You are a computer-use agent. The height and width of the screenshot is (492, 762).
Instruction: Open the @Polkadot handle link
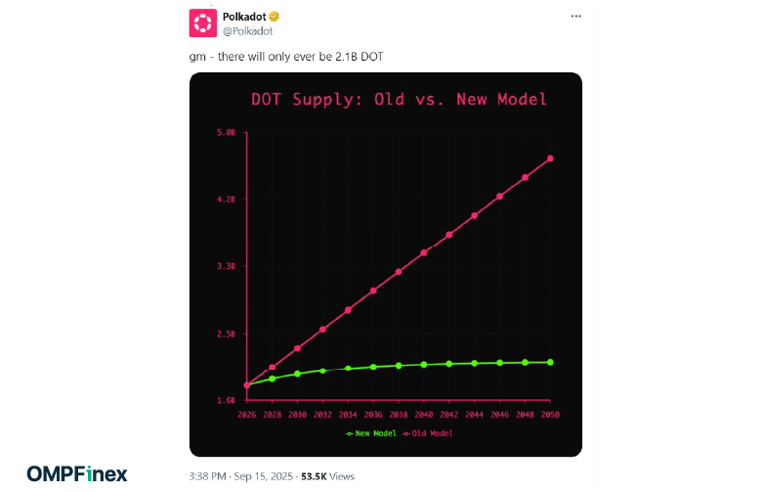(x=248, y=31)
